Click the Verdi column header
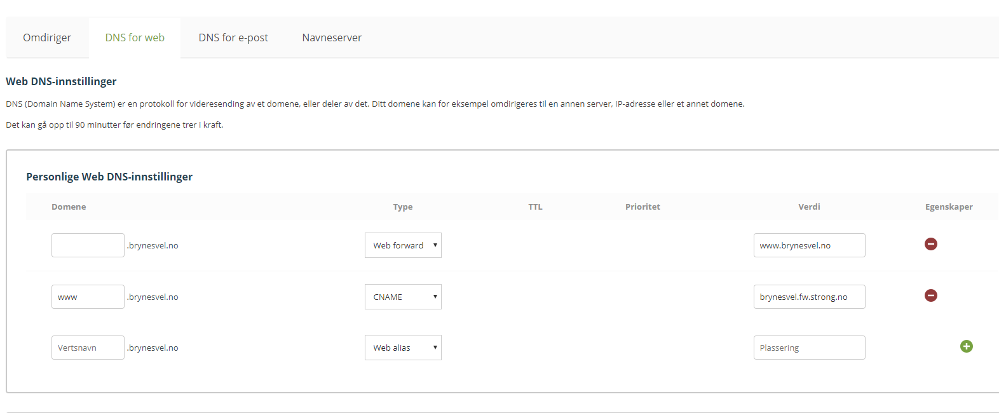Viewport: 999px width, 413px height. [x=809, y=207]
